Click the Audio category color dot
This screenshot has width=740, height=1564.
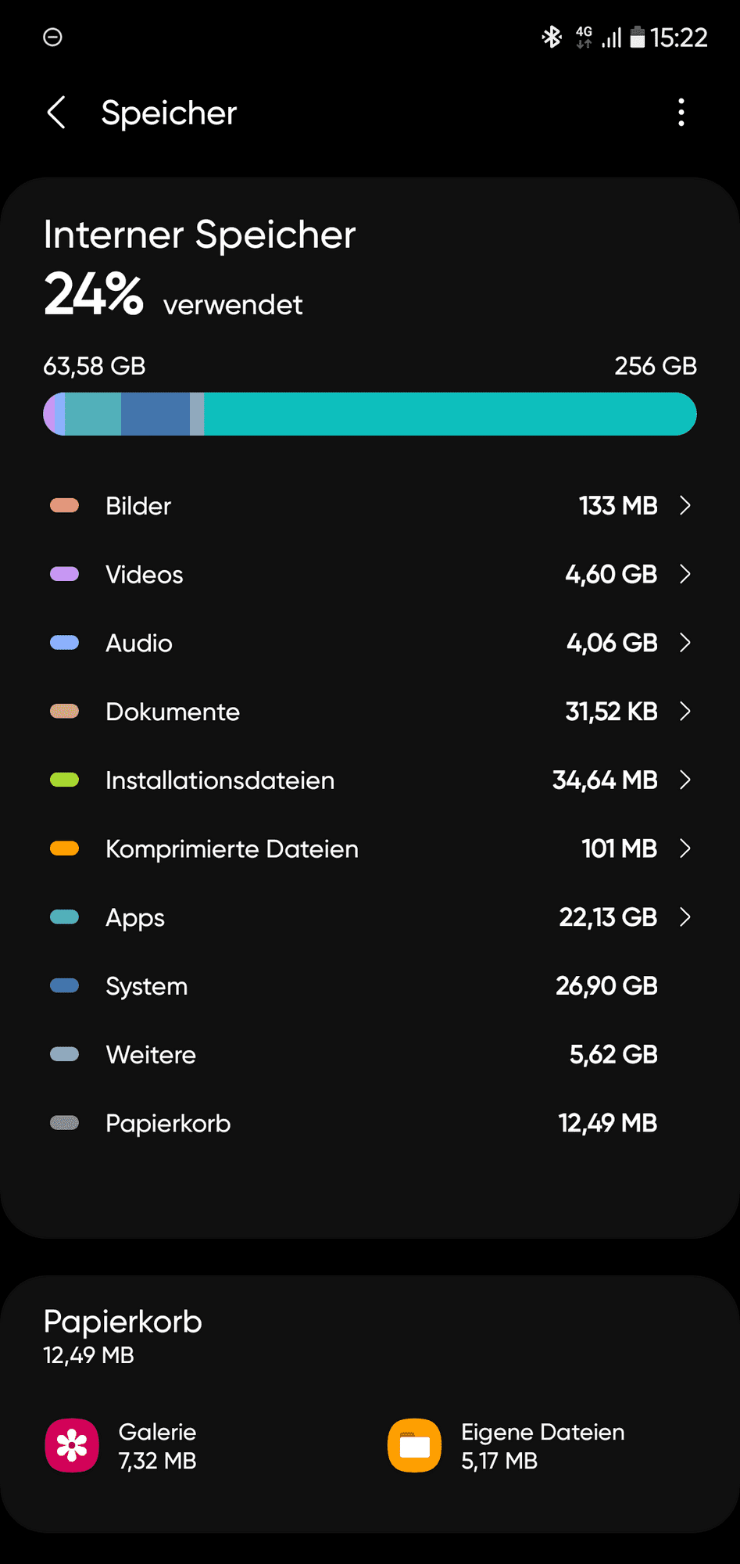(x=64, y=643)
